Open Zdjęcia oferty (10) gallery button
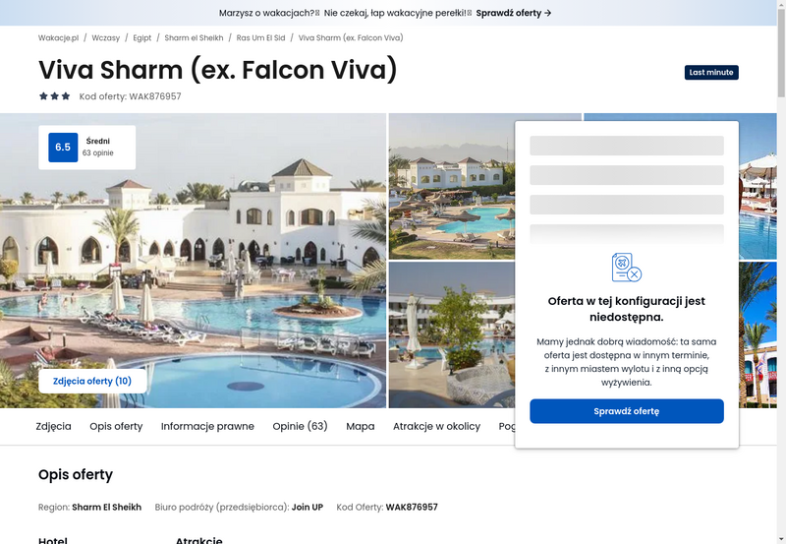The width and height of the screenshot is (786, 544). [x=92, y=381]
